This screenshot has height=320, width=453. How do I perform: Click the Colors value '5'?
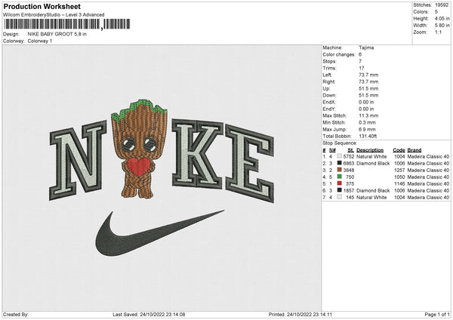coord(436,12)
